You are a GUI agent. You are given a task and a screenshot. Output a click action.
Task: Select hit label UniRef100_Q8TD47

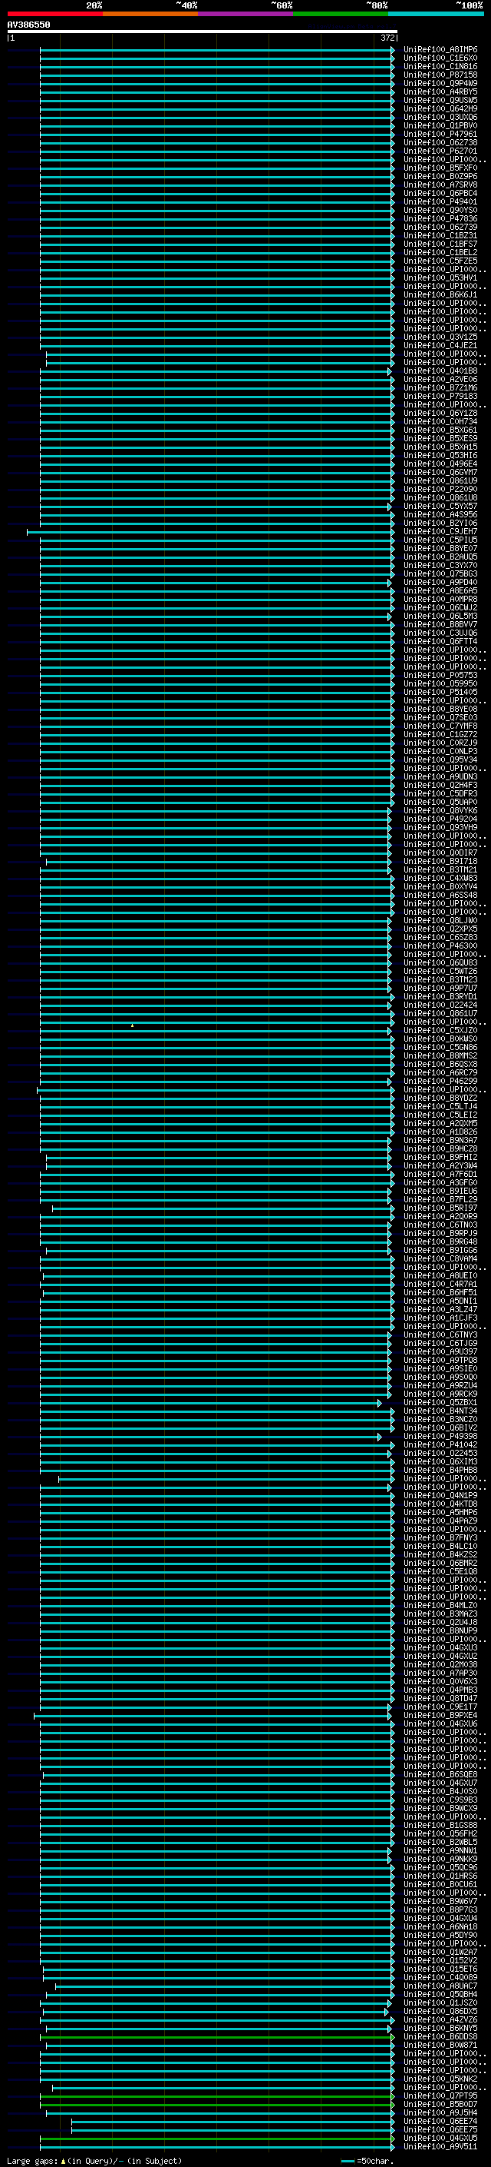click(440, 1697)
